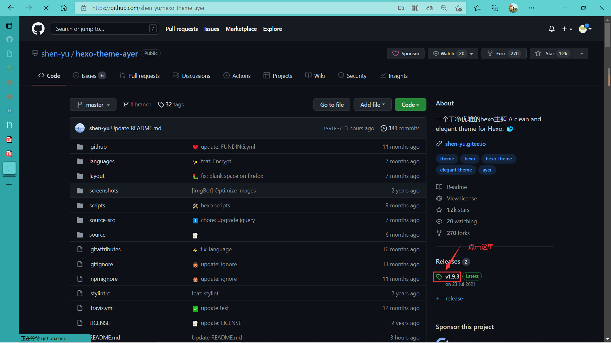Open the Favorites list icon
Viewport: 611px width, 343px height.
tap(477, 8)
